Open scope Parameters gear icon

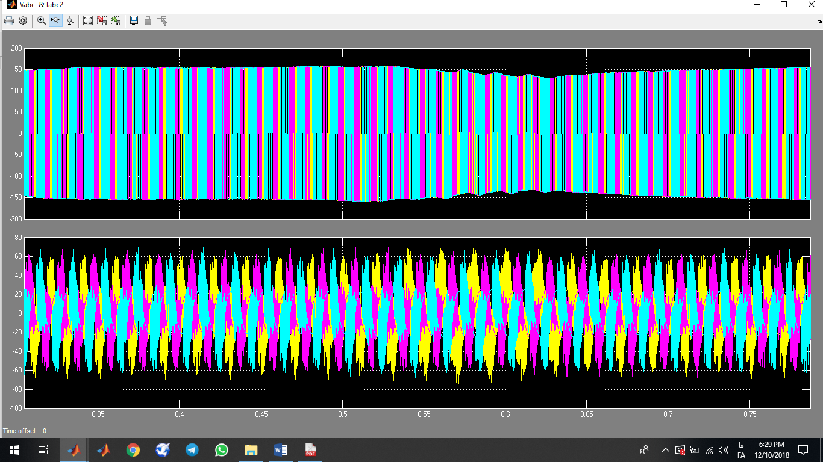point(23,20)
